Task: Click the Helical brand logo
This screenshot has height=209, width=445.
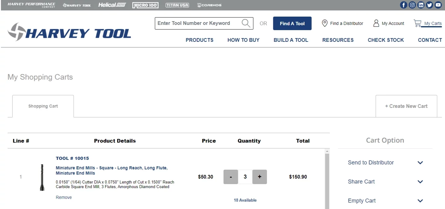Action: point(112,5)
